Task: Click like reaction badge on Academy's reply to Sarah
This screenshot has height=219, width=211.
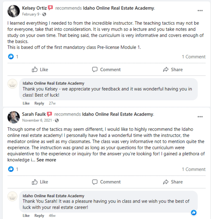Action: point(194,212)
